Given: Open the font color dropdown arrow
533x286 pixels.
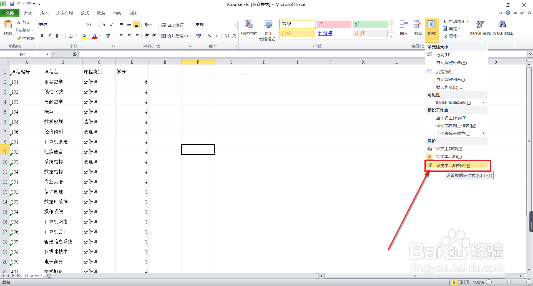Looking at the screenshot, I should 100,36.
